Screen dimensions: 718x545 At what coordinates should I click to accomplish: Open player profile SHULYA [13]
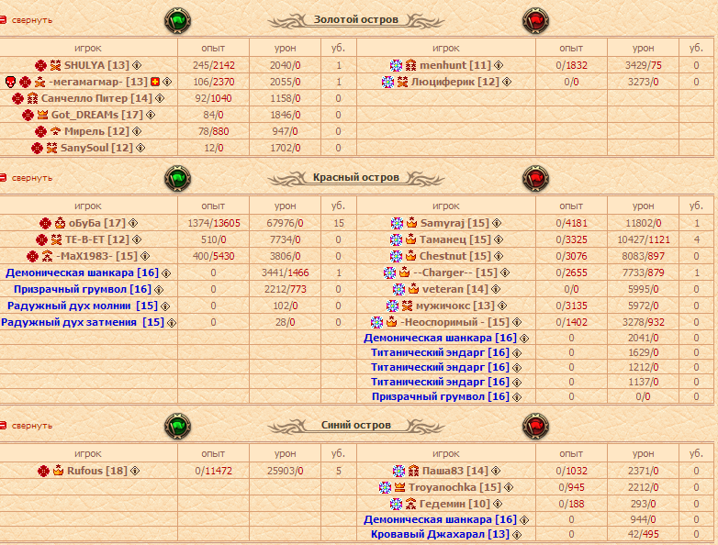click(x=96, y=65)
